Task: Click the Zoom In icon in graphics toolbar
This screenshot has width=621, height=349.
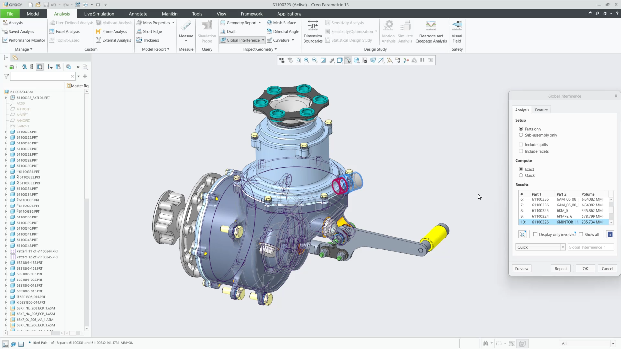Action: pos(306,60)
